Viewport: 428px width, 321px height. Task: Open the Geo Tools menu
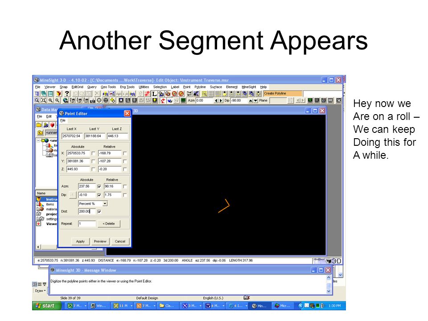[x=108, y=87]
